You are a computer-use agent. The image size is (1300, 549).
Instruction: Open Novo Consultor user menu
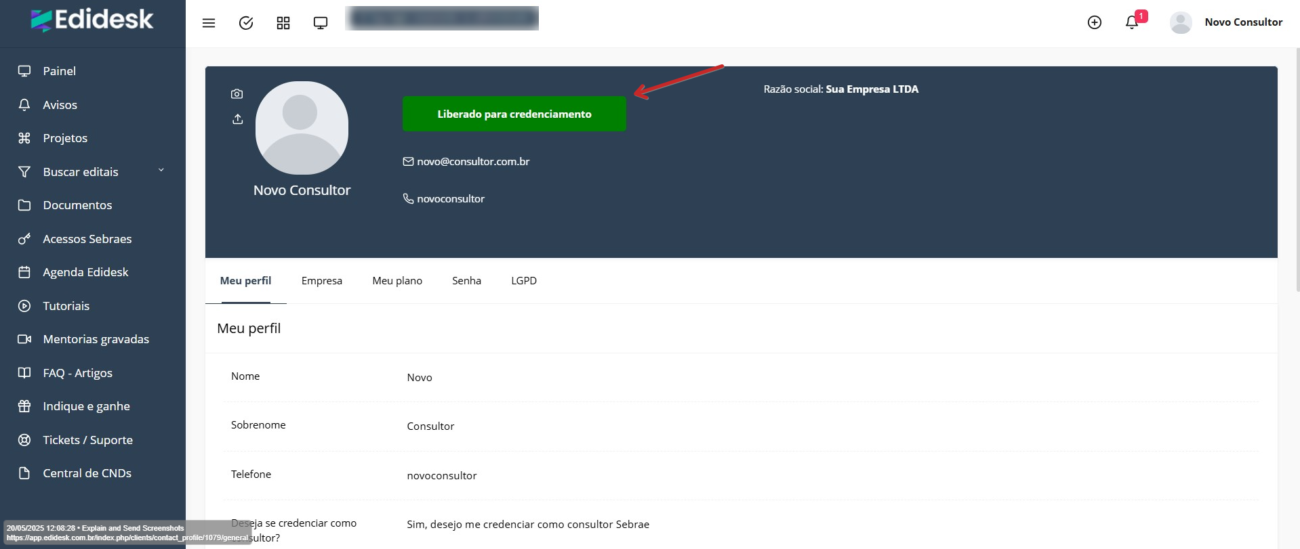[x=1226, y=22]
